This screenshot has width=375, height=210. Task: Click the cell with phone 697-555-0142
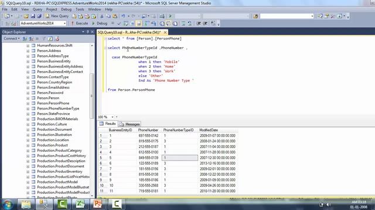tap(148, 135)
